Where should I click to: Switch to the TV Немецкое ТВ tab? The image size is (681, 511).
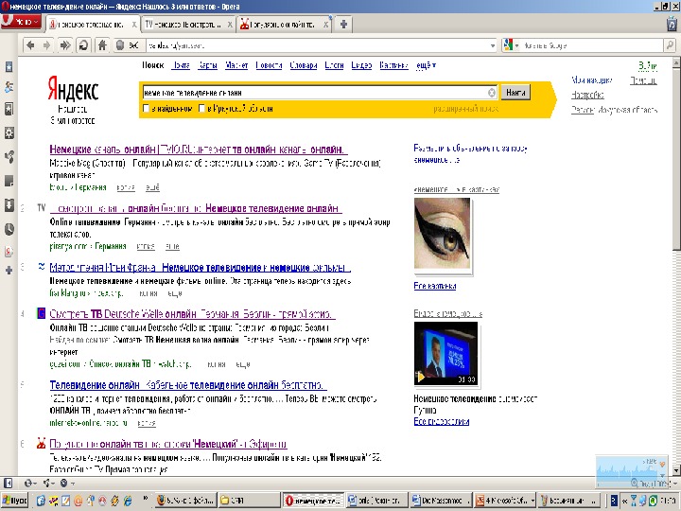(188, 25)
